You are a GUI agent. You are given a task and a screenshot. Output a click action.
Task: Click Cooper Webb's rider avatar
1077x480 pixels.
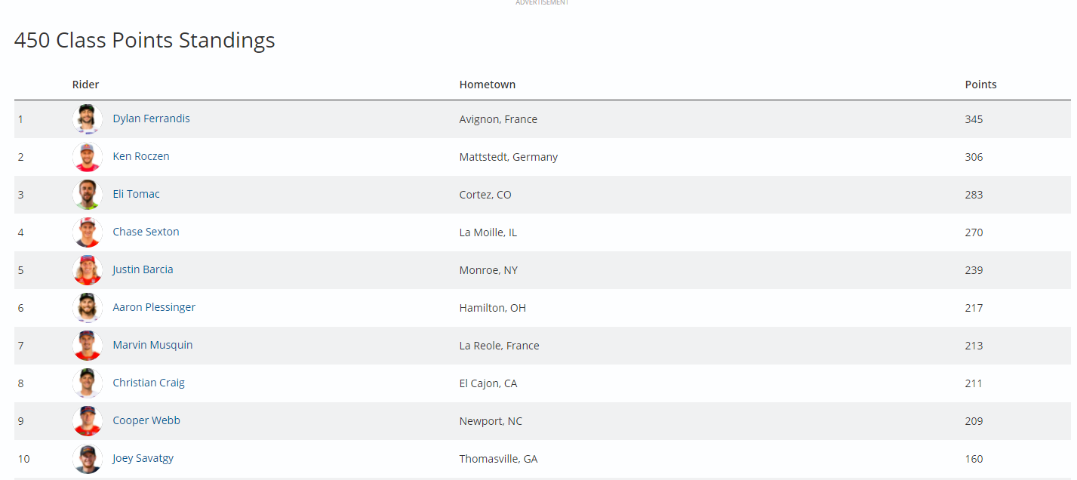click(88, 421)
